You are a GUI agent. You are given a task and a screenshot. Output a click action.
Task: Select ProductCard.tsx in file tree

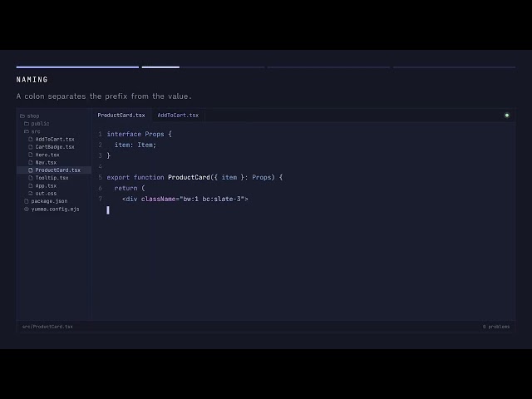pyautogui.click(x=54, y=170)
